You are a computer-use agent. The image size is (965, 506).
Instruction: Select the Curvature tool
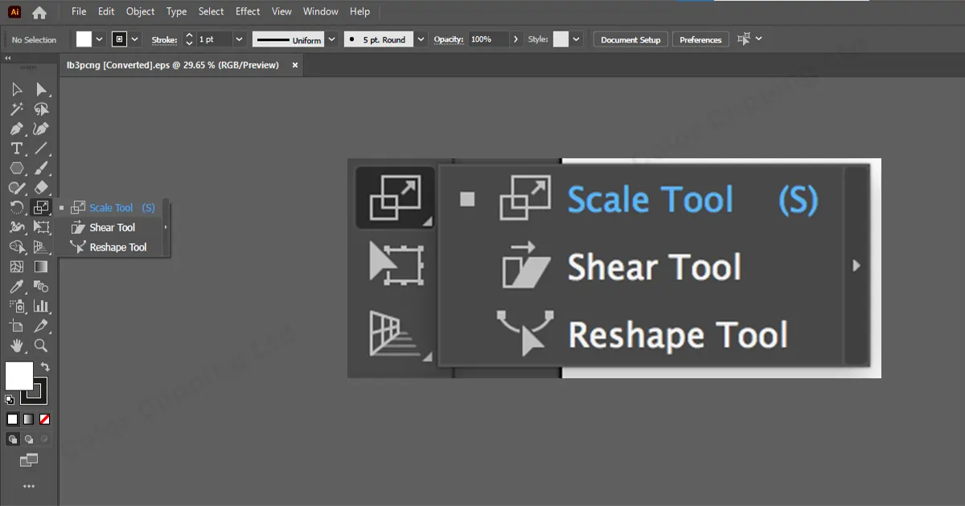click(41, 129)
